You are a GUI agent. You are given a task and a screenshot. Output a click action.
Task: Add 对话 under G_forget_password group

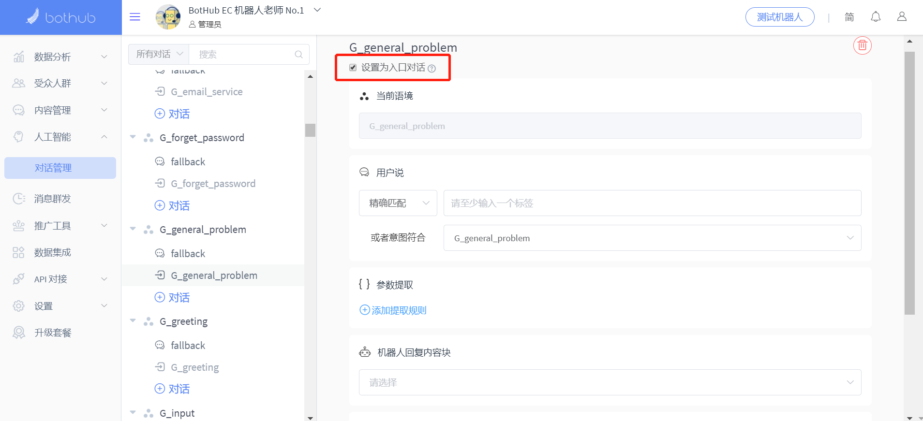(172, 205)
